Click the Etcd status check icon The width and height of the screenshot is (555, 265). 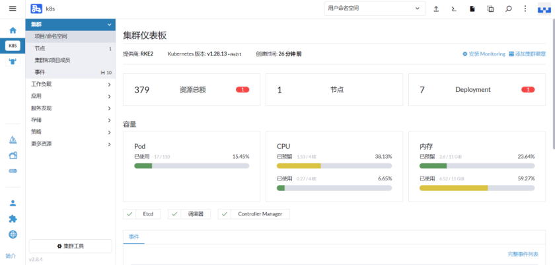coord(129,214)
